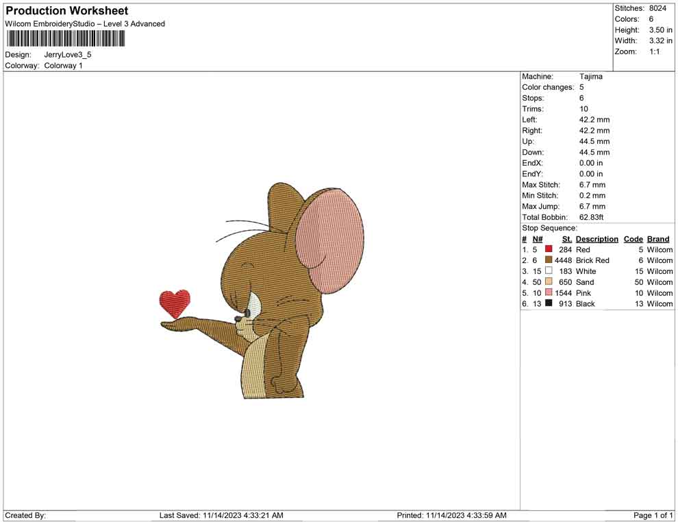The image size is (678, 522).
Task: Select the Design name JerryLove3_5
Action: click(68, 55)
